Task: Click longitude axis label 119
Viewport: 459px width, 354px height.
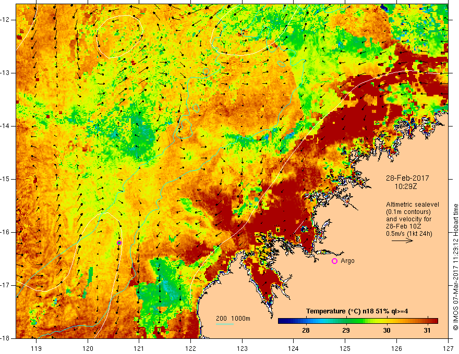Action: coord(37,348)
